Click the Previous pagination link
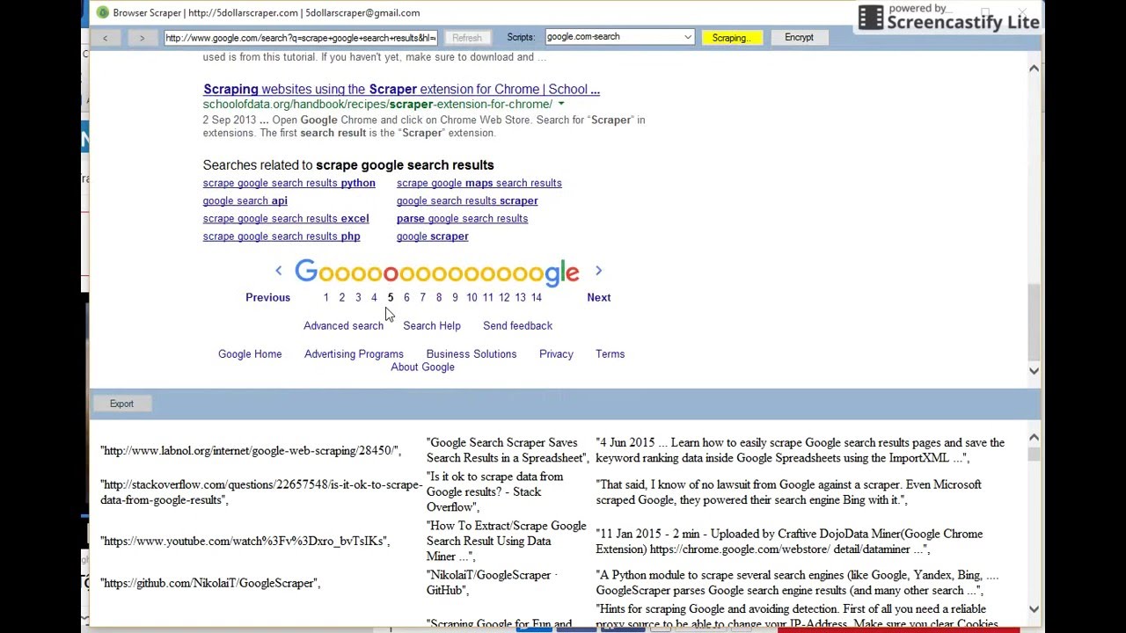 click(267, 297)
